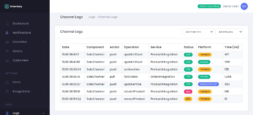
Task: Open the DK user avatar
Action: pos(244,6)
